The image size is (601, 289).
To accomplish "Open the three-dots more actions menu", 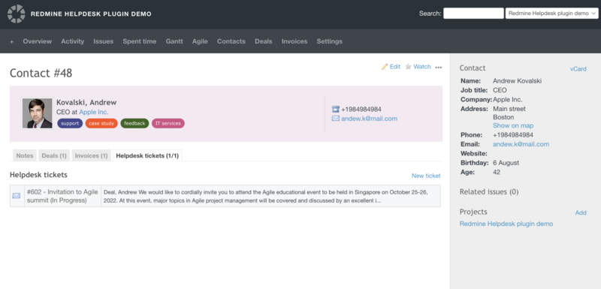I will click(x=439, y=68).
